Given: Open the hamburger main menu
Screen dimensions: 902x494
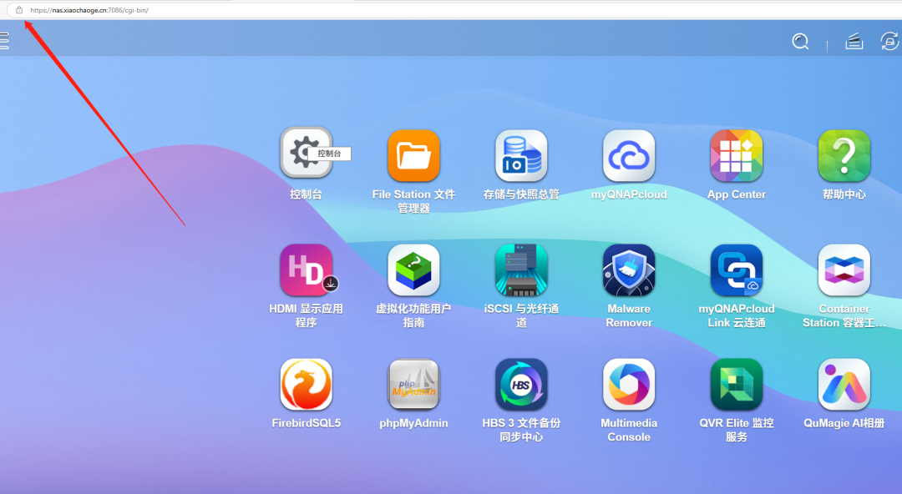Looking at the screenshot, I should point(3,41).
